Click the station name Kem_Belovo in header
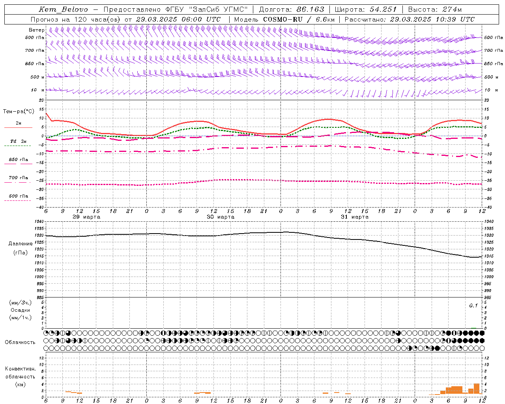Image resolution: width=505 pixels, height=404 pixels. click(64, 9)
